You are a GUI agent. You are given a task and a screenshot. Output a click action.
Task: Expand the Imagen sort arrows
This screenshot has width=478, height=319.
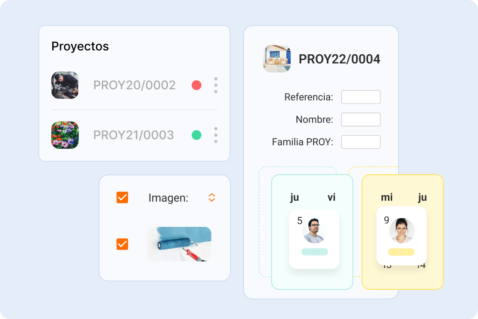pos(212,197)
